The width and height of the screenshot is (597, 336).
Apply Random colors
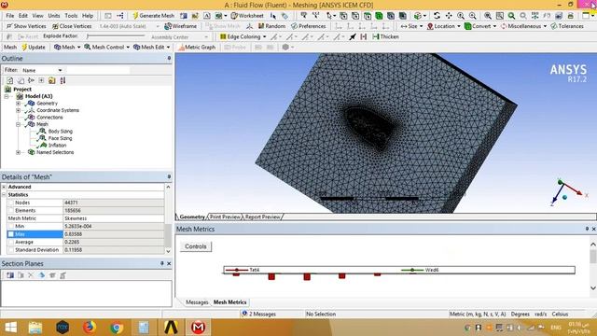(271, 26)
